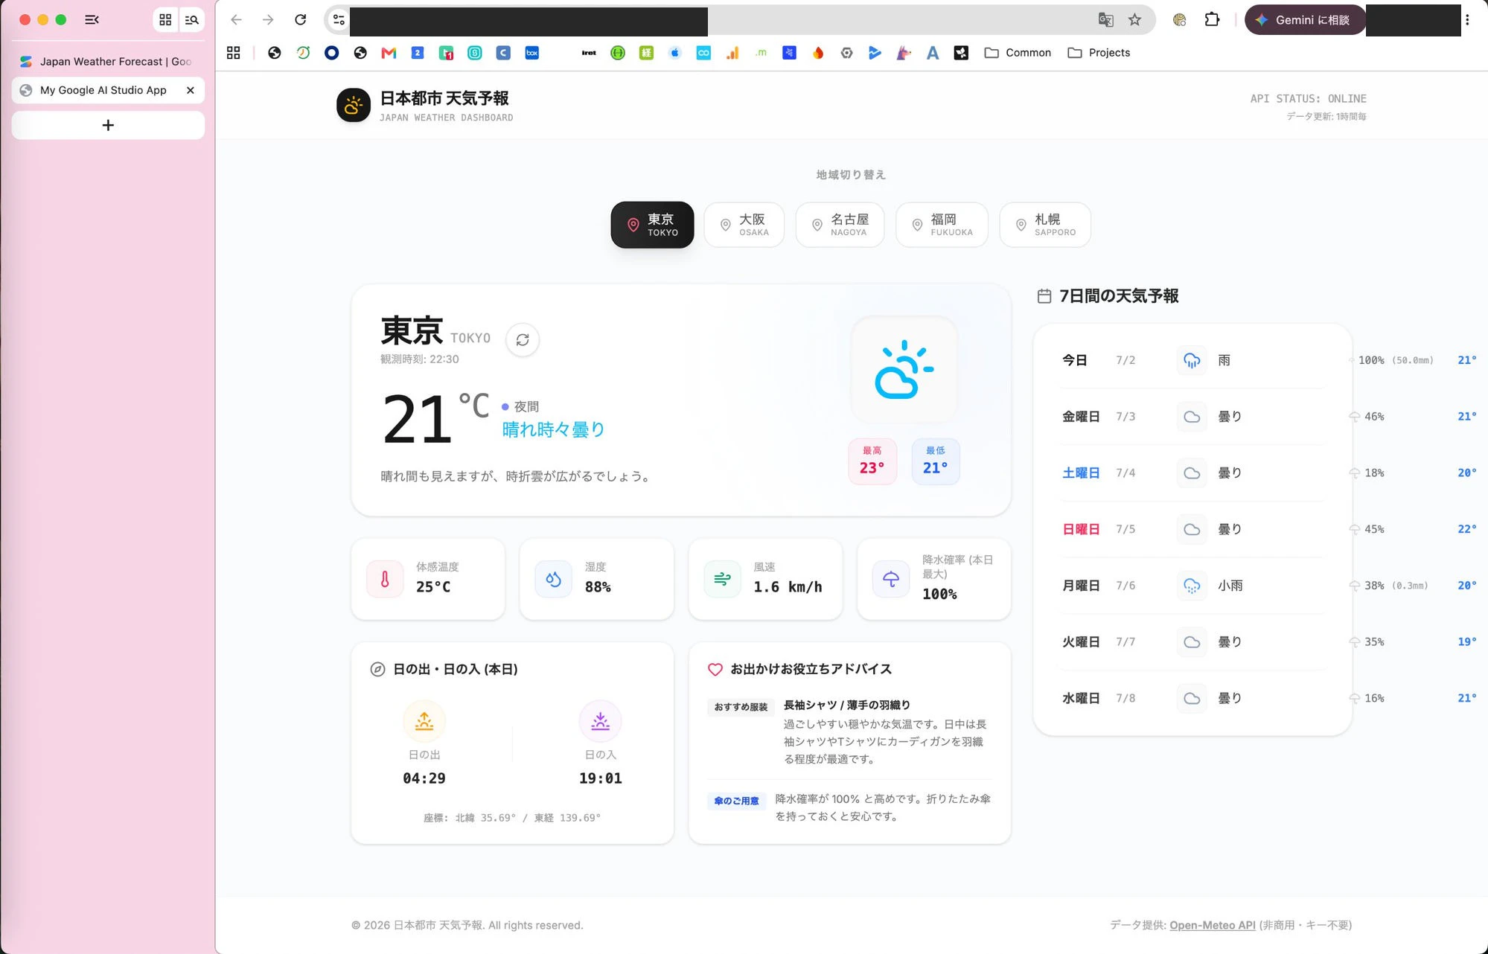The width and height of the screenshot is (1488, 954).
Task: Click calendar icon beside 7日間の天気予報
Action: [x=1044, y=296]
